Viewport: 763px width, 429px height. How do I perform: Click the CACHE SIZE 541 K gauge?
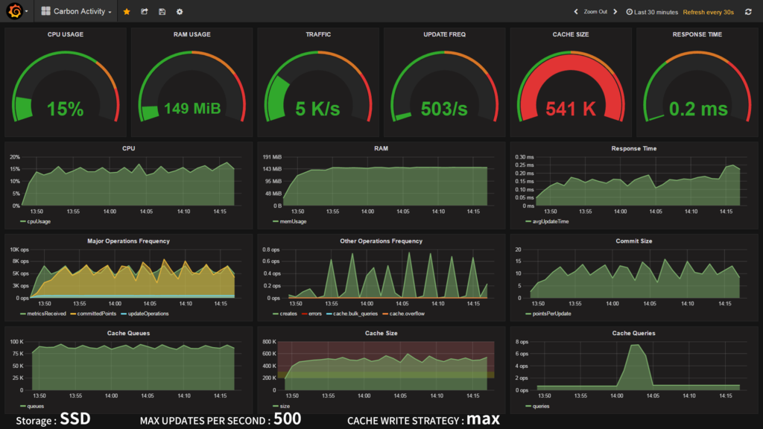point(571,88)
